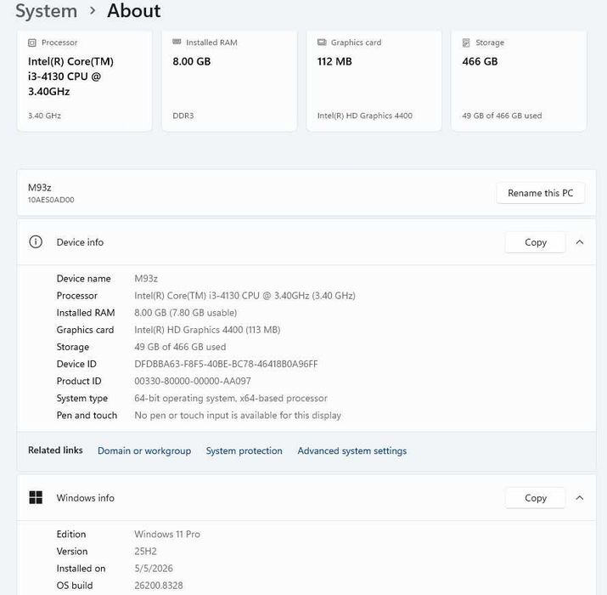Open Domain or workgroup link
The image size is (607, 595).
pyautogui.click(x=144, y=450)
